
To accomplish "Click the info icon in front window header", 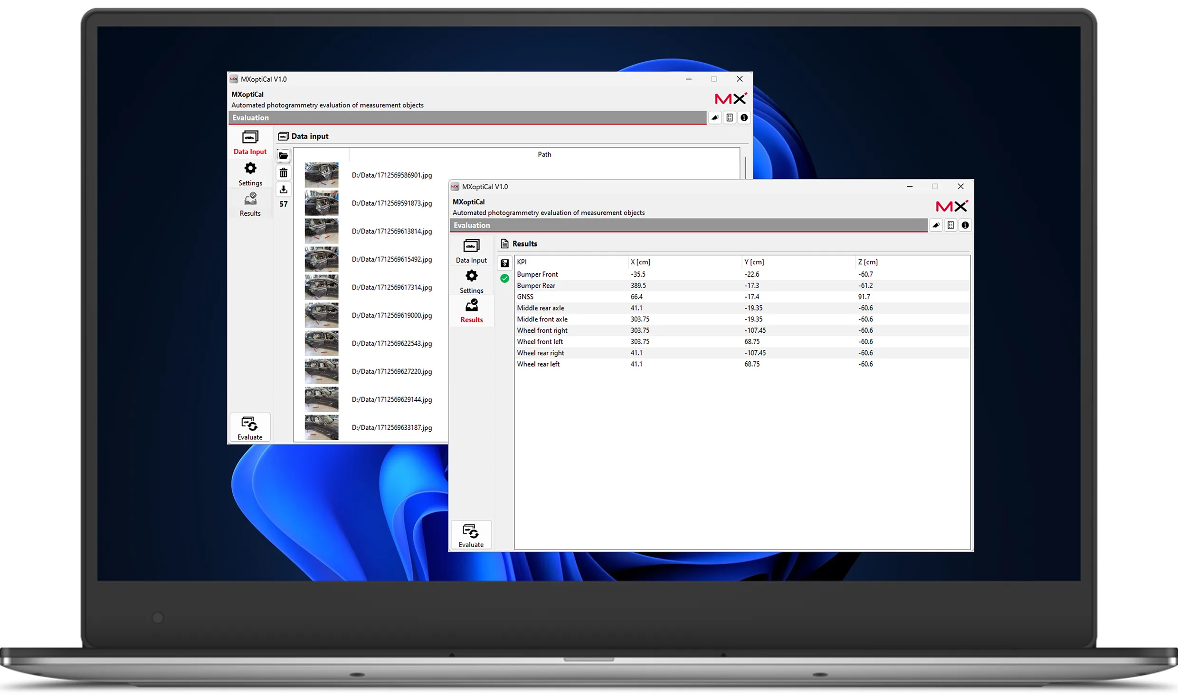I will (x=965, y=225).
